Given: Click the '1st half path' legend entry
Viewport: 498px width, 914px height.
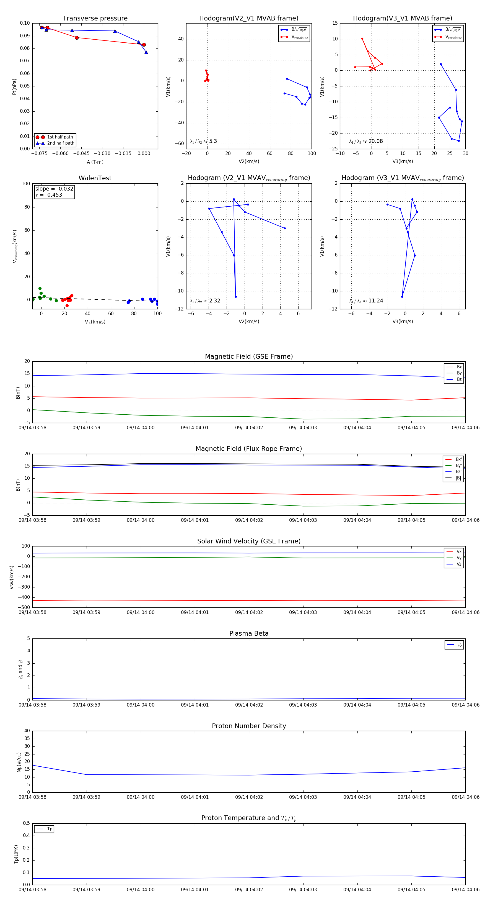Looking at the screenshot, I should [x=55, y=137].
